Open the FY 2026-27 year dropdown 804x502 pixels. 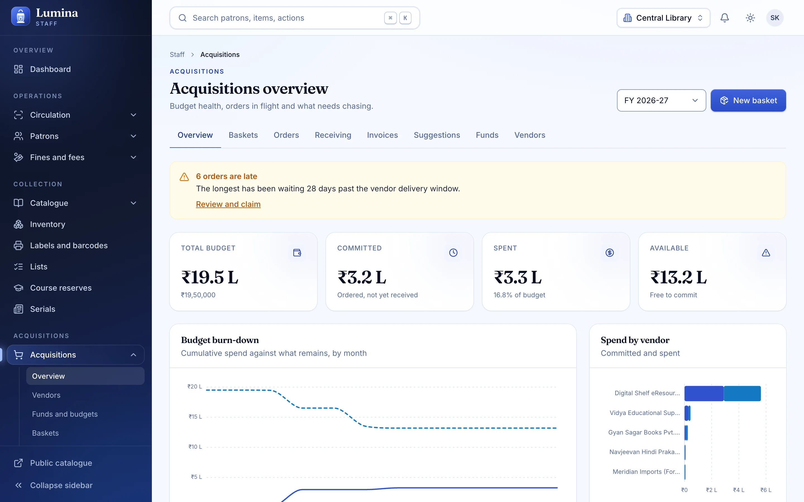coord(661,100)
